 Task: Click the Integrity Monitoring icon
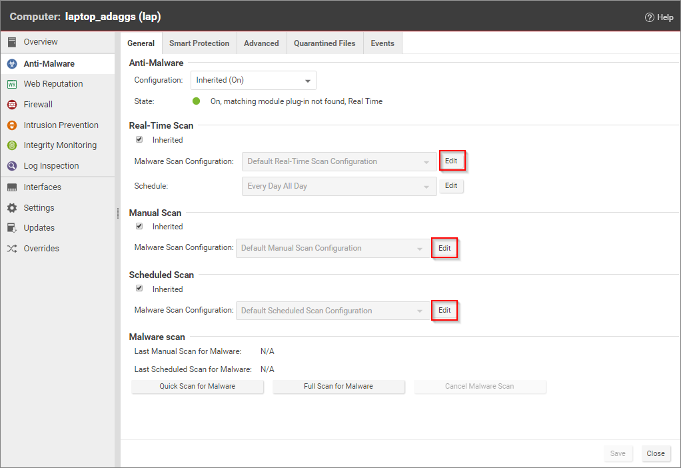click(12, 145)
